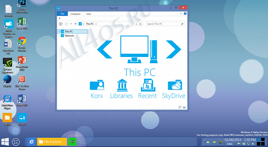Viewport: 268px width, 147px height.
Task: Select the PowerPoint 2013 desktop shortcut
Action: pos(22,63)
